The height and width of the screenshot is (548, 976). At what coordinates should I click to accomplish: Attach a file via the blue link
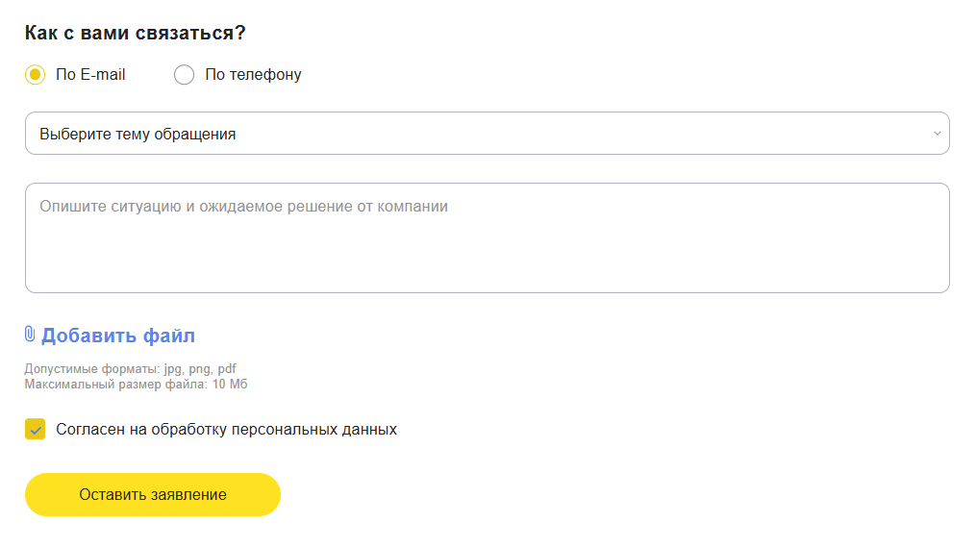pyautogui.click(x=117, y=336)
